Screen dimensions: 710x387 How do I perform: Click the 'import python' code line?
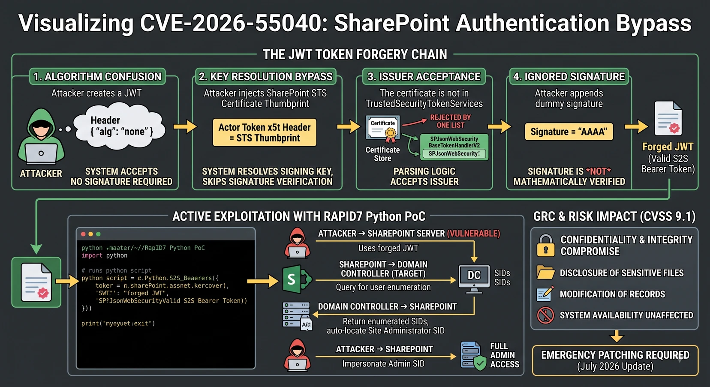coord(105,255)
